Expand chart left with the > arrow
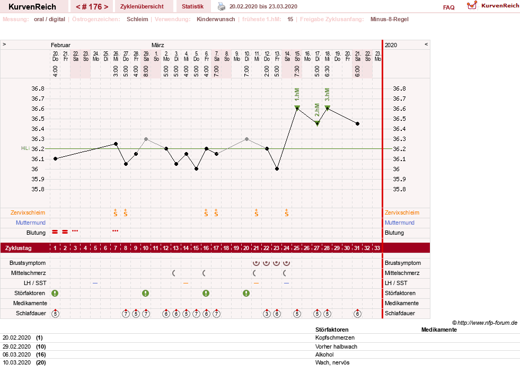The image size is (520, 382). [4, 44]
